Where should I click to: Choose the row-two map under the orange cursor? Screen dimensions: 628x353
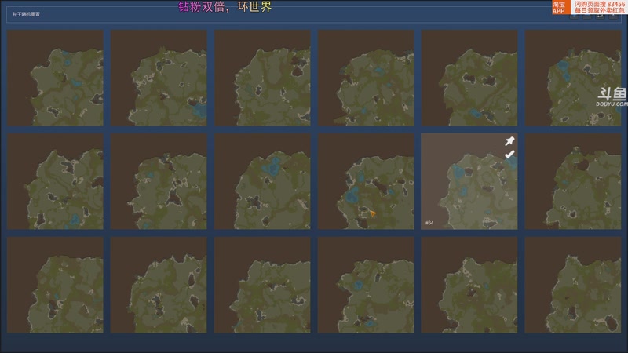click(366, 181)
